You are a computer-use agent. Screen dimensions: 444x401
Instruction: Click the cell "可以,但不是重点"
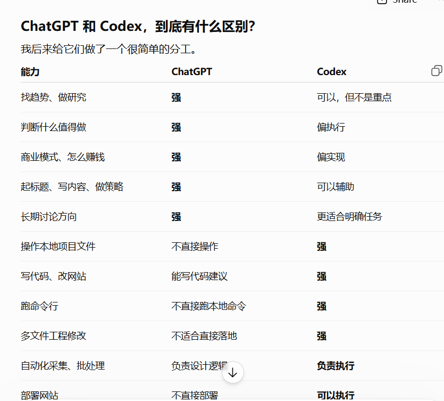(x=354, y=97)
